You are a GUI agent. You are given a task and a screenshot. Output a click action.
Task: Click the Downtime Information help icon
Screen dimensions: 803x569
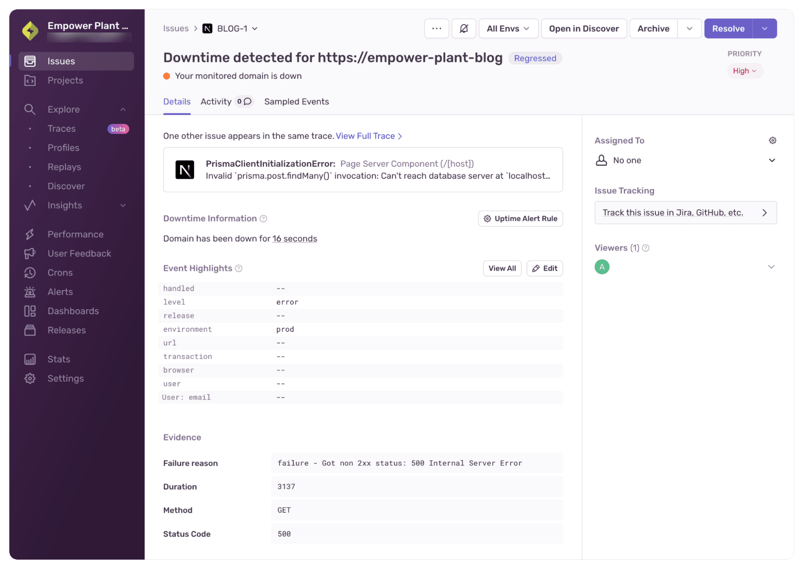(263, 219)
